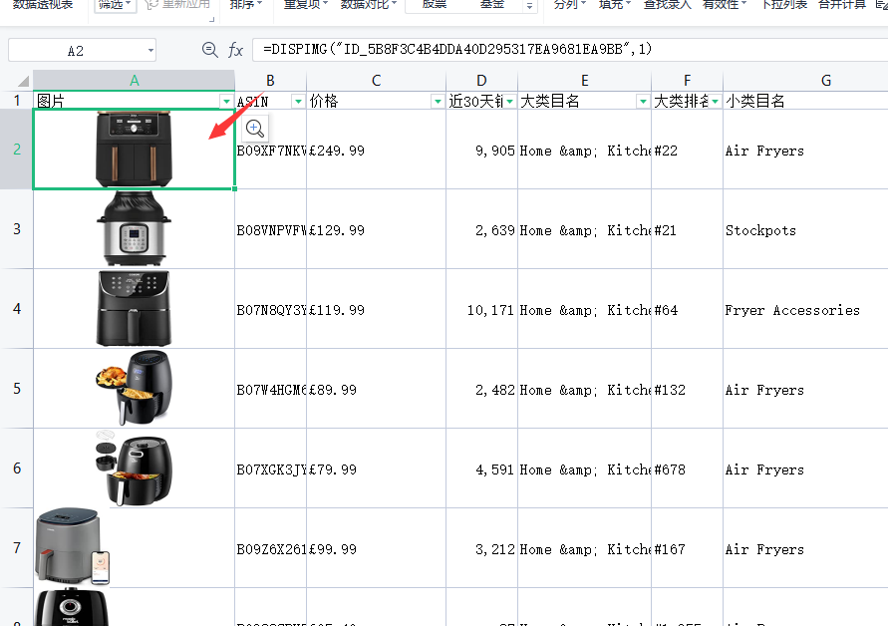Open the 大类目名 column filter dropdown
The height and width of the screenshot is (626, 888).
click(x=644, y=102)
